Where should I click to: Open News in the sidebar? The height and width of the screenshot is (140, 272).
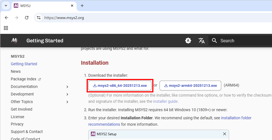[16, 71]
